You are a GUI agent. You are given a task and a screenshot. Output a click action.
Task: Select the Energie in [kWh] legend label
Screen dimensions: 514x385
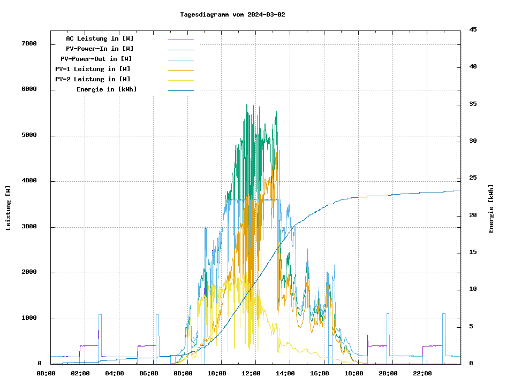[107, 89]
